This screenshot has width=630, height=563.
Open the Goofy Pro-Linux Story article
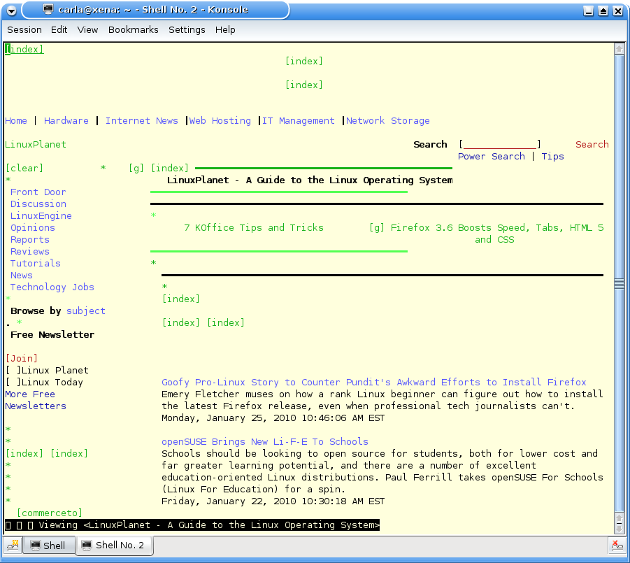tap(373, 382)
